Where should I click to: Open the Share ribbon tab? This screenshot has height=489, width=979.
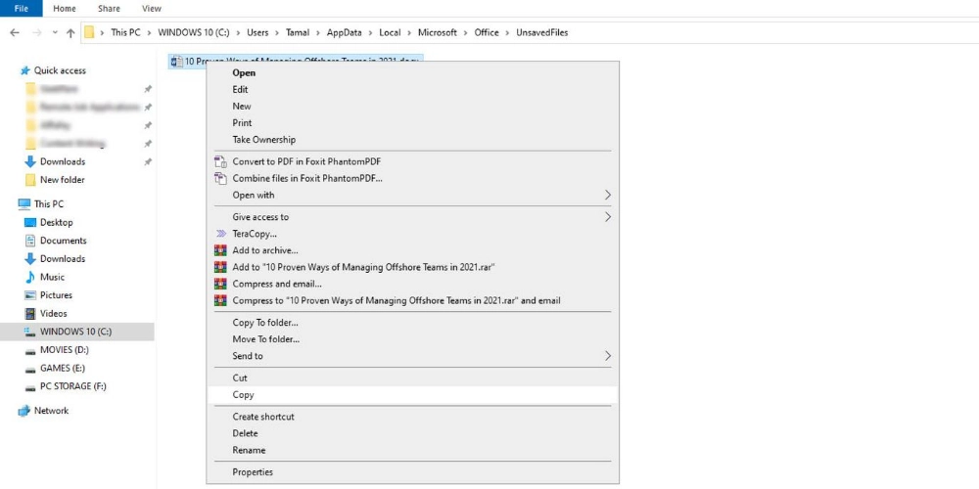[x=109, y=8]
